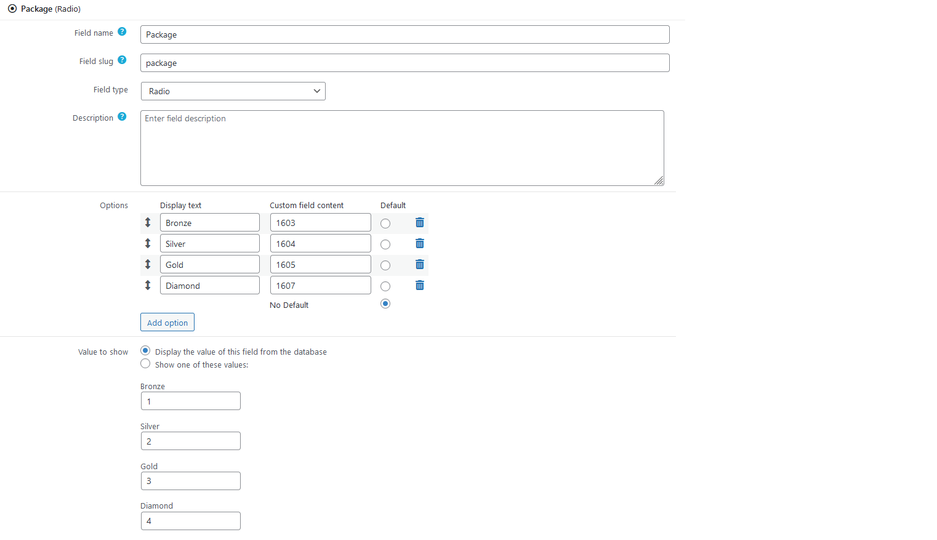Edit custom field content 1605
This screenshot has width=937, height=540.
(x=321, y=264)
